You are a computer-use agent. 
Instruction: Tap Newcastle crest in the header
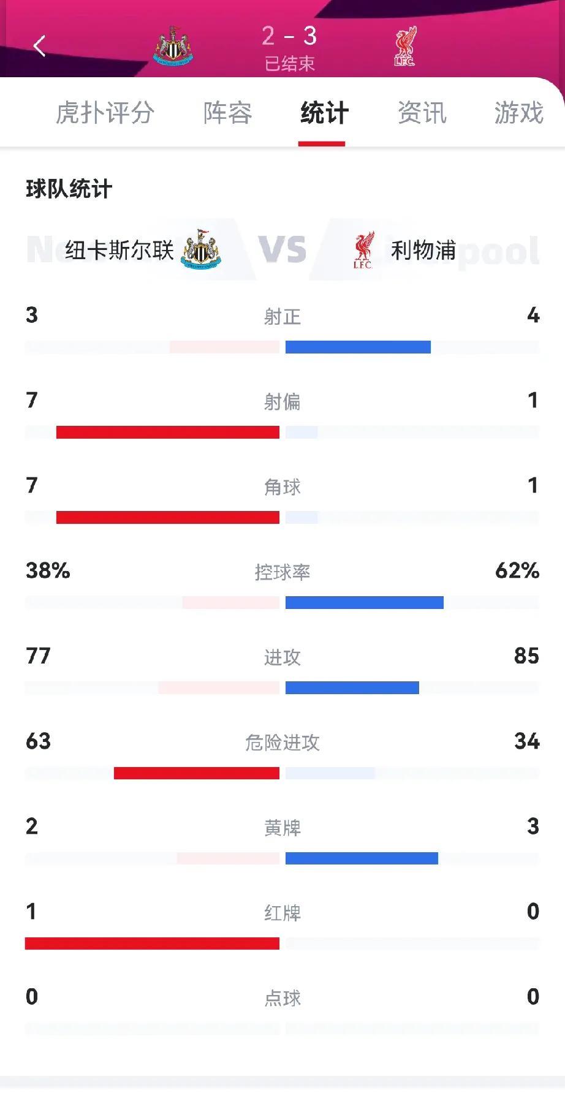173,47
